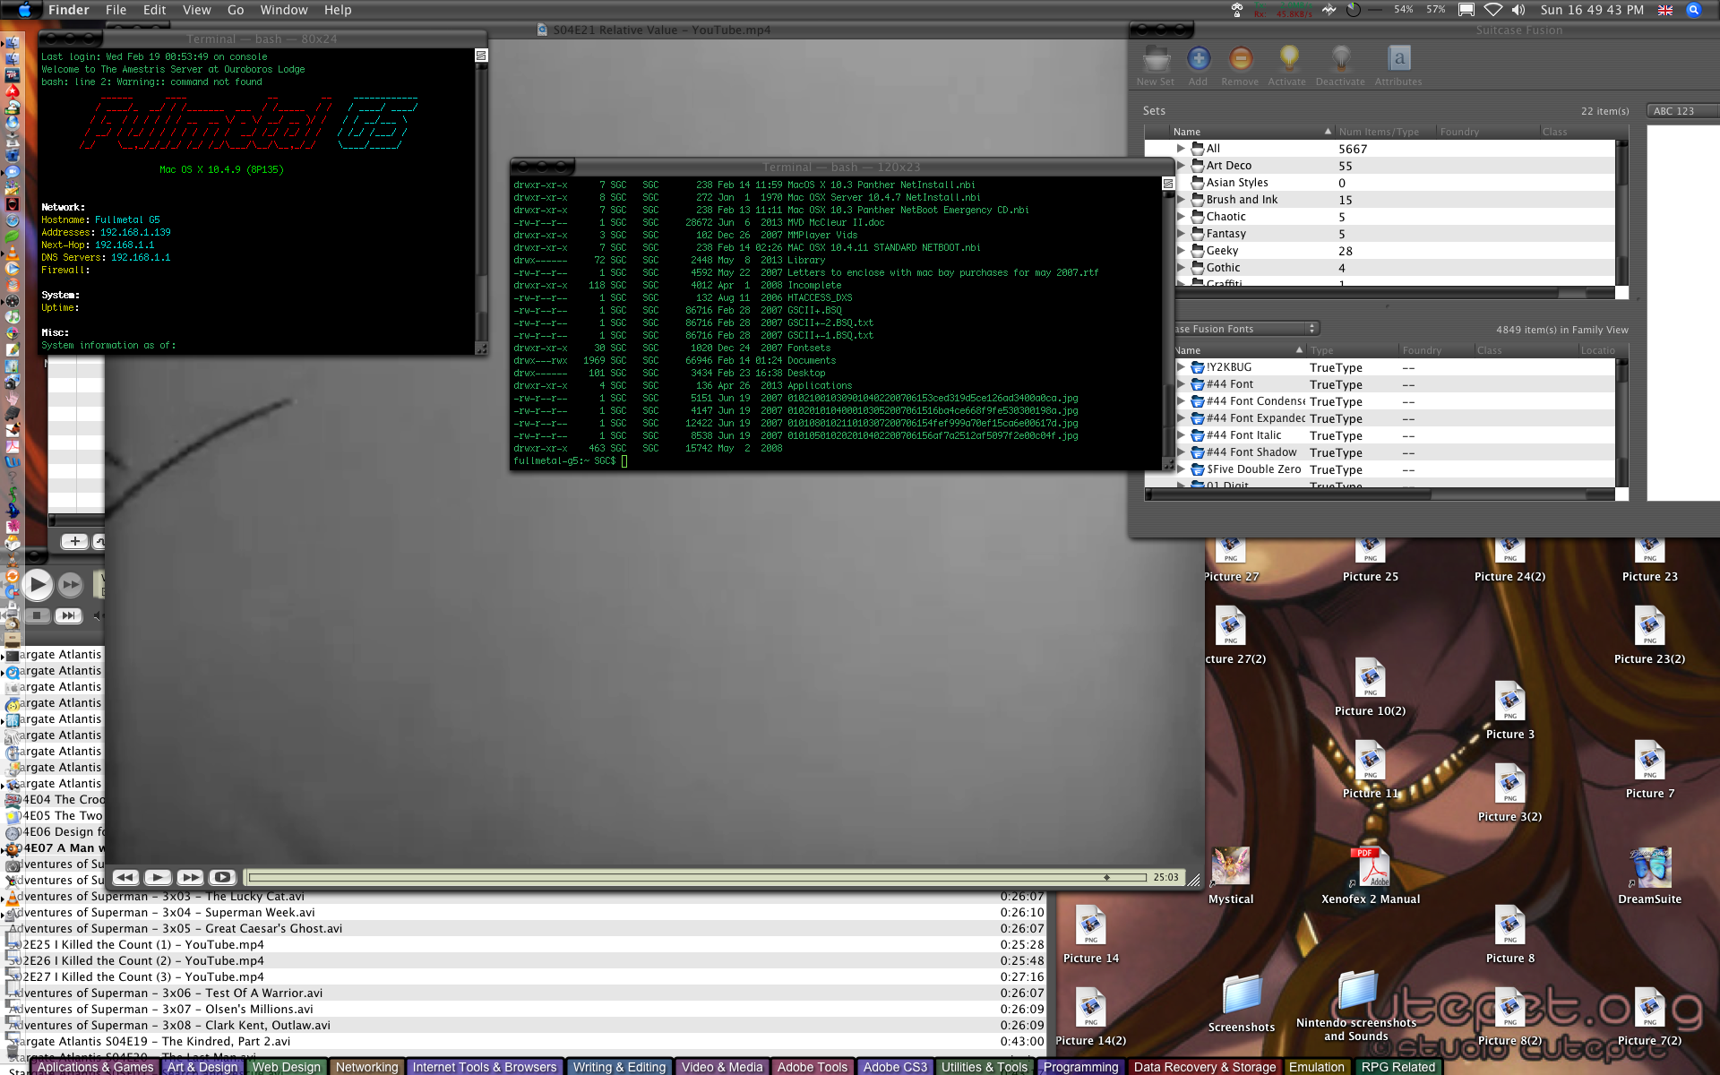The image size is (1720, 1075).
Task: Select "Adventures of Superman – 3x04 – Superman Week.avi"
Action: (x=522, y=913)
